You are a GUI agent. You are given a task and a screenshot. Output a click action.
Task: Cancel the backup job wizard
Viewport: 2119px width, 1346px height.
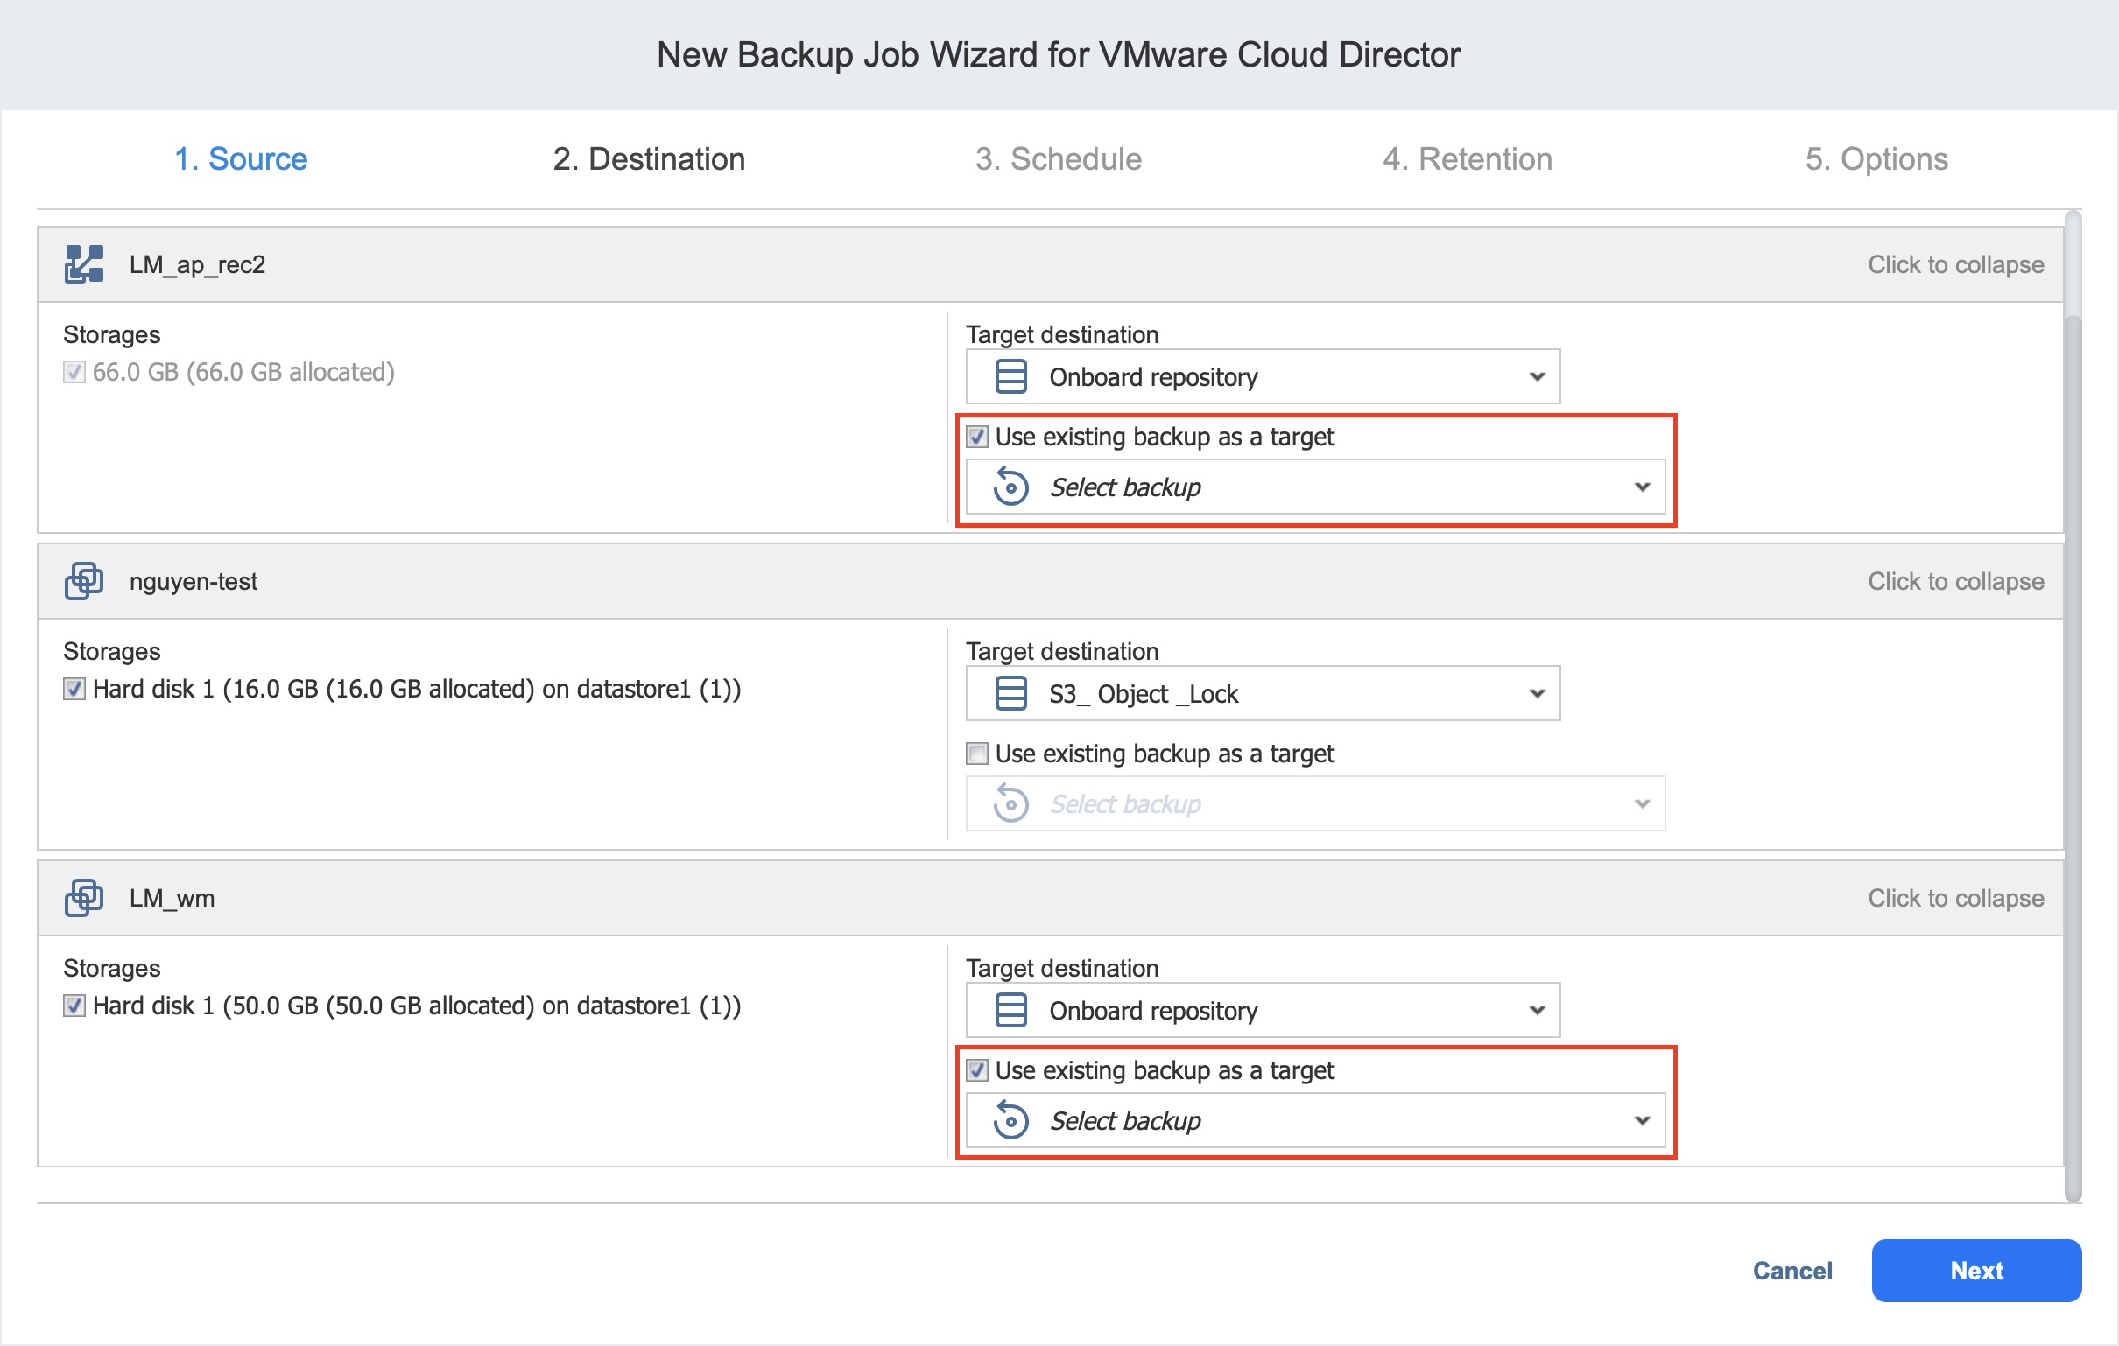click(x=1792, y=1270)
